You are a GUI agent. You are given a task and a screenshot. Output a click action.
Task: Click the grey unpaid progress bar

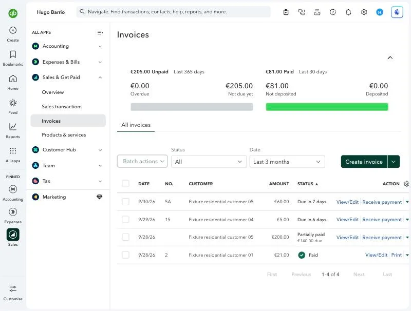tap(192, 107)
